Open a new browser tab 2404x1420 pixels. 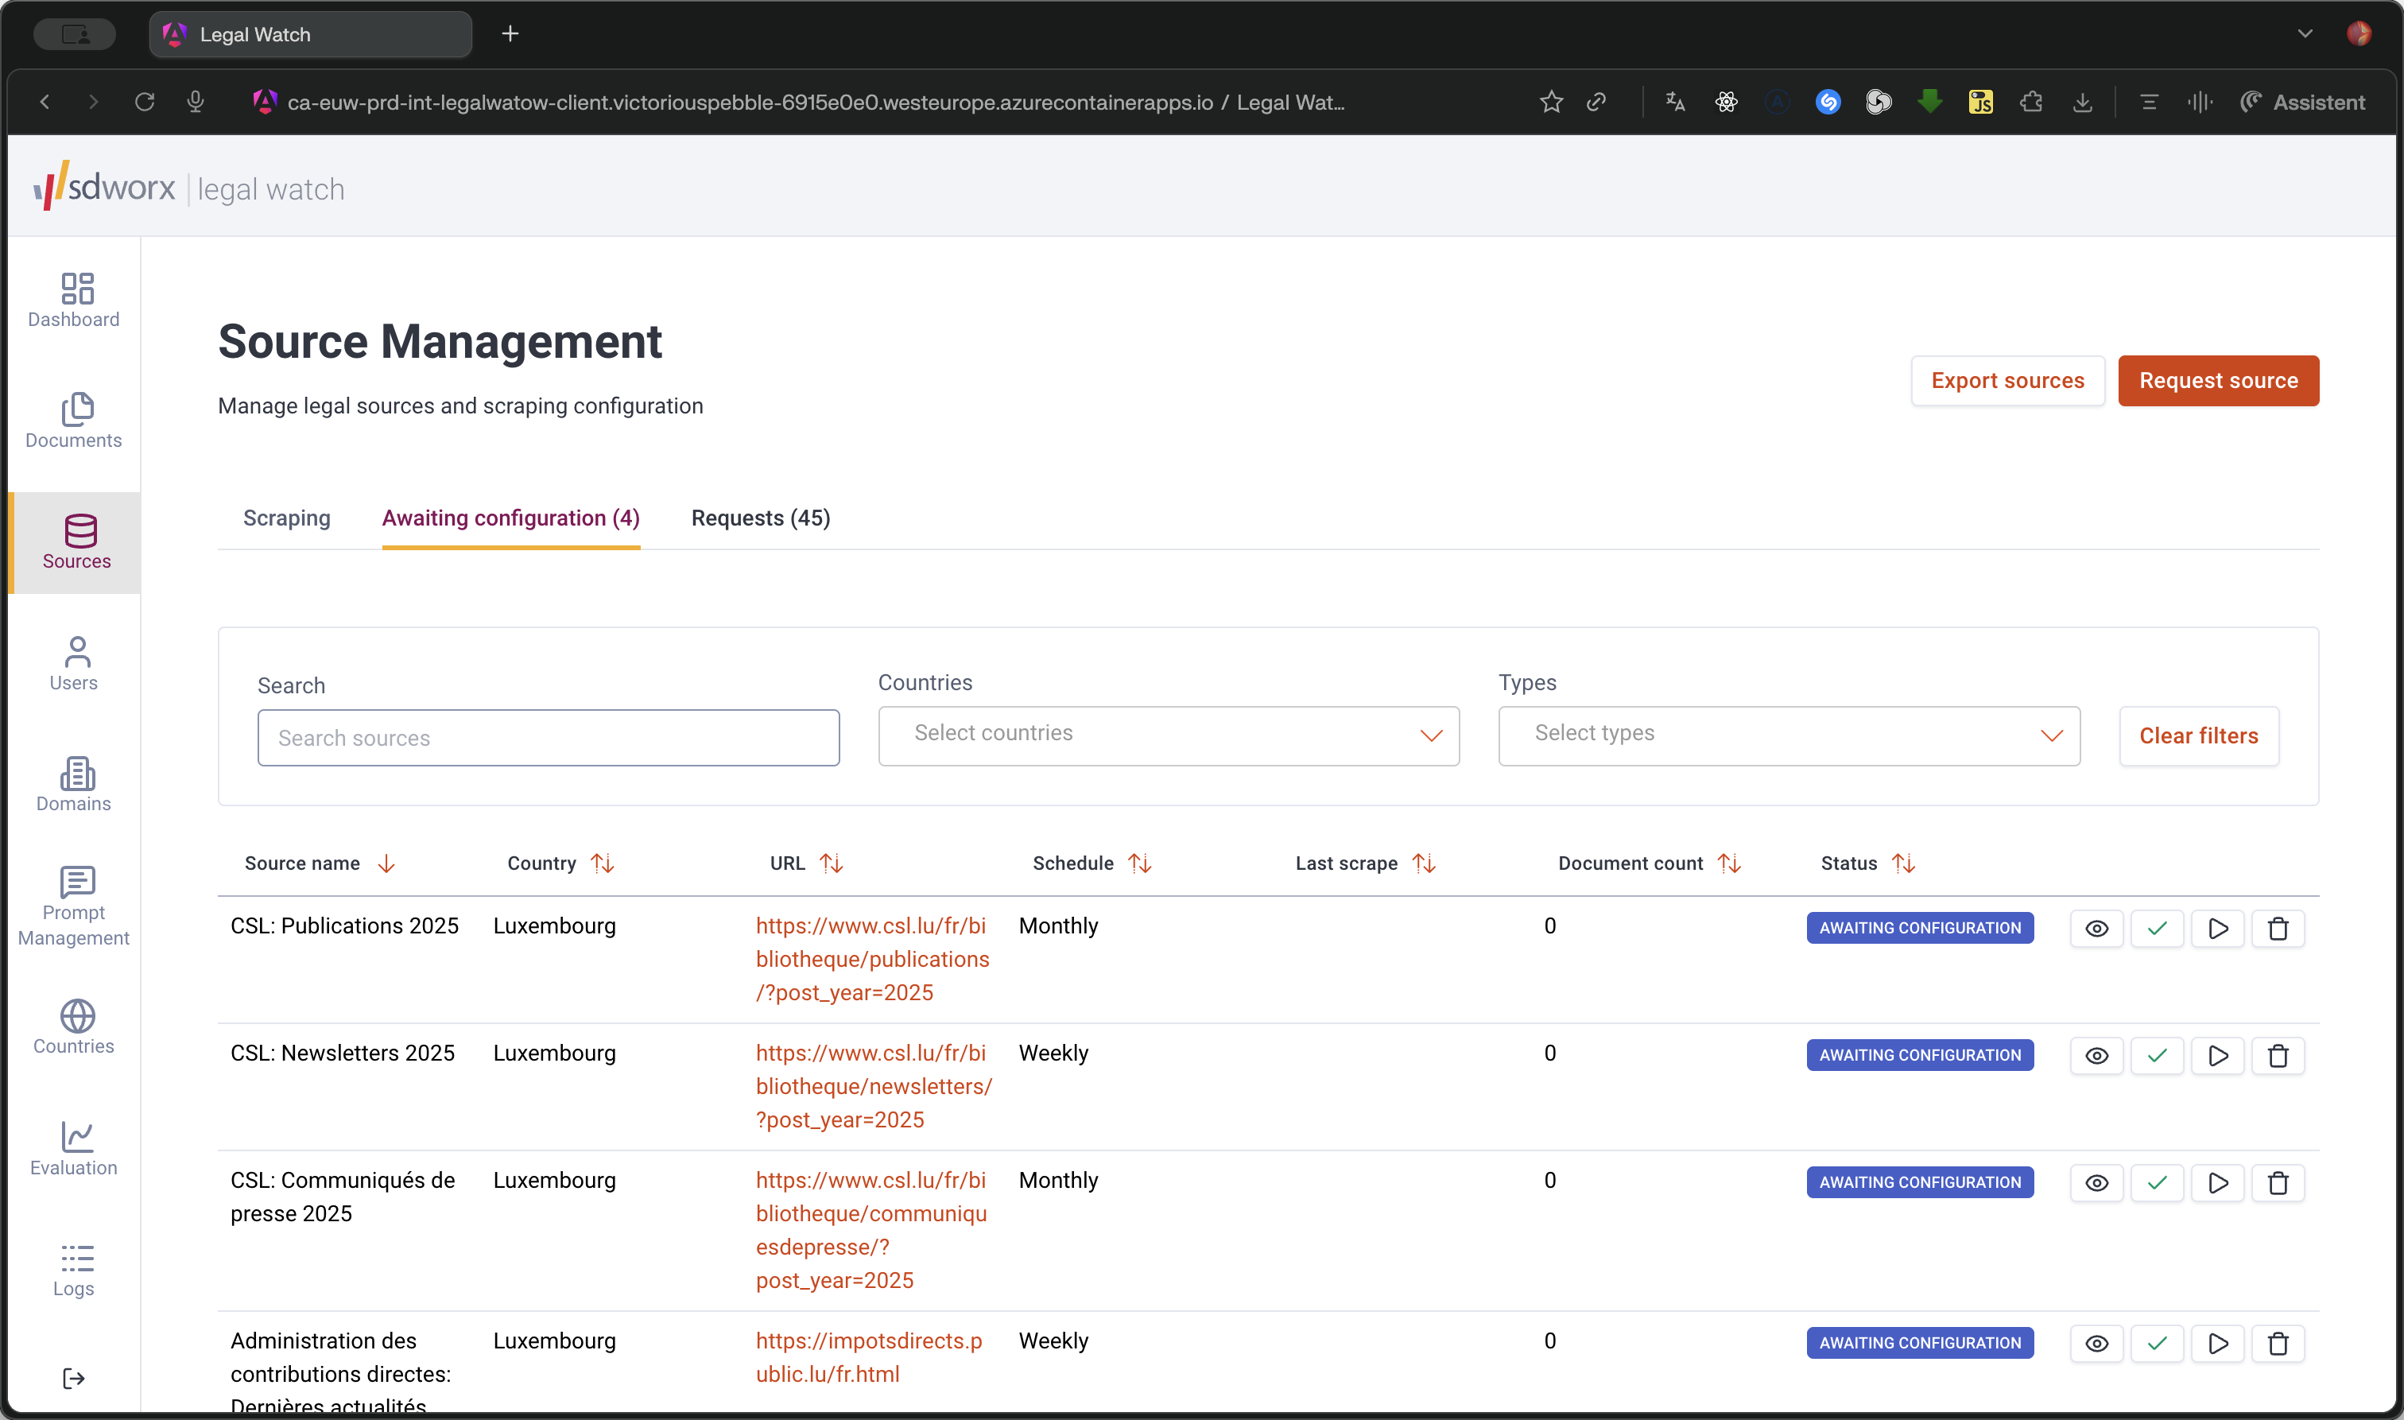coord(510,34)
